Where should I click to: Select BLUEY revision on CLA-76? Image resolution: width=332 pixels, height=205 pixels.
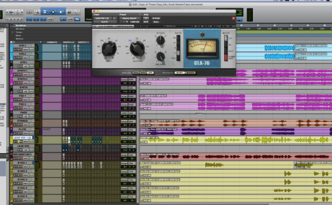(x=179, y=73)
